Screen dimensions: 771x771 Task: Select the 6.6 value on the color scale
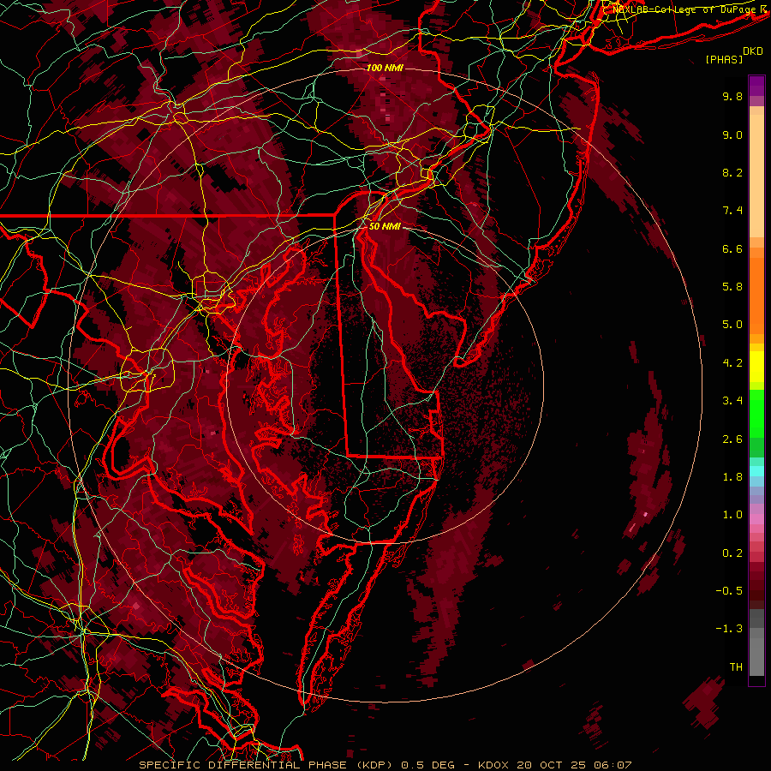[732, 248]
